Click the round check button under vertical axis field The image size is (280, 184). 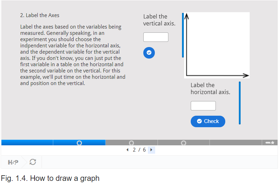click(149, 53)
